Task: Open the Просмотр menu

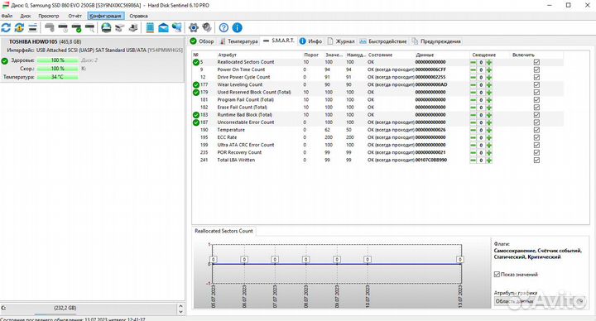Action: point(49,16)
